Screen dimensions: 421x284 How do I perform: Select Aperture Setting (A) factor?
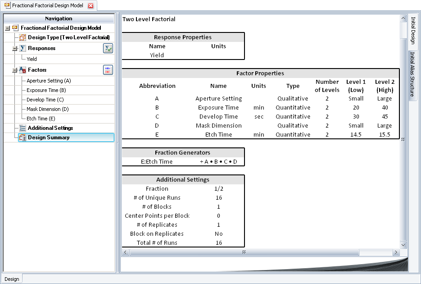click(49, 81)
